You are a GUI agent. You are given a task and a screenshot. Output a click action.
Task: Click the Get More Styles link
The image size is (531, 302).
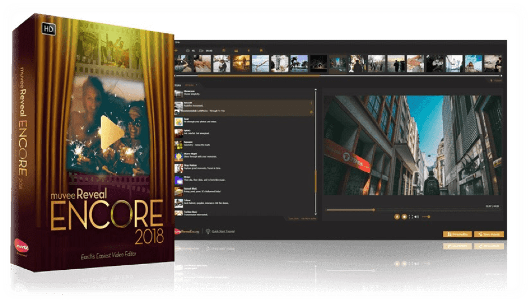(308, 218)
